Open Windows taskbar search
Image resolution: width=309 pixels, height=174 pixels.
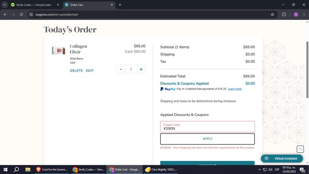pos(16,170)
